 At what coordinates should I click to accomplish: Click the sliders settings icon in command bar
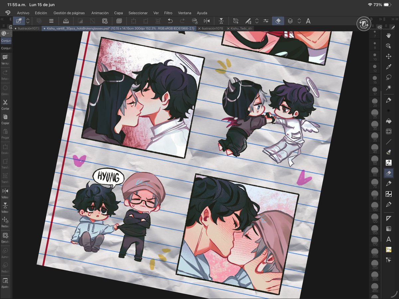tap(266, 21)
